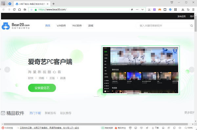Click the user avatar at top left
The height and width of the screenshot is (130, 197).
[3, 4]
